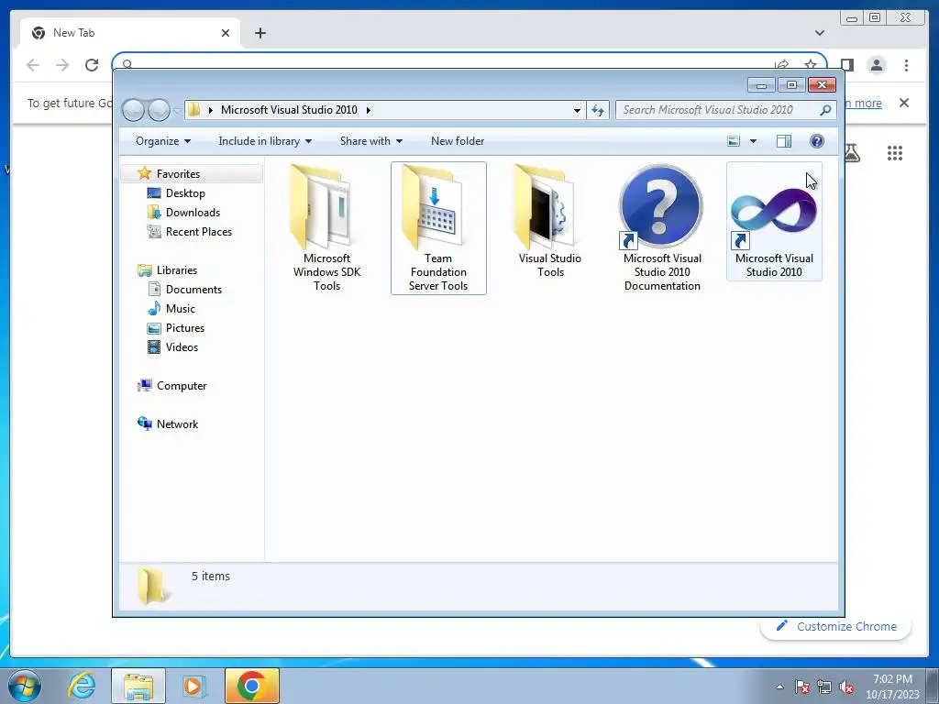The height and width of the screenshot is (704, 939).
Task: Open Include in library dropdown
Action: click(x=265, y=141)
